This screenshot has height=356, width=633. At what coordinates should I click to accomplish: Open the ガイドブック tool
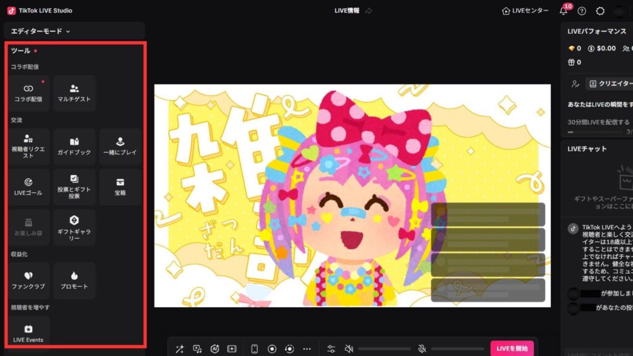point(74,146)
